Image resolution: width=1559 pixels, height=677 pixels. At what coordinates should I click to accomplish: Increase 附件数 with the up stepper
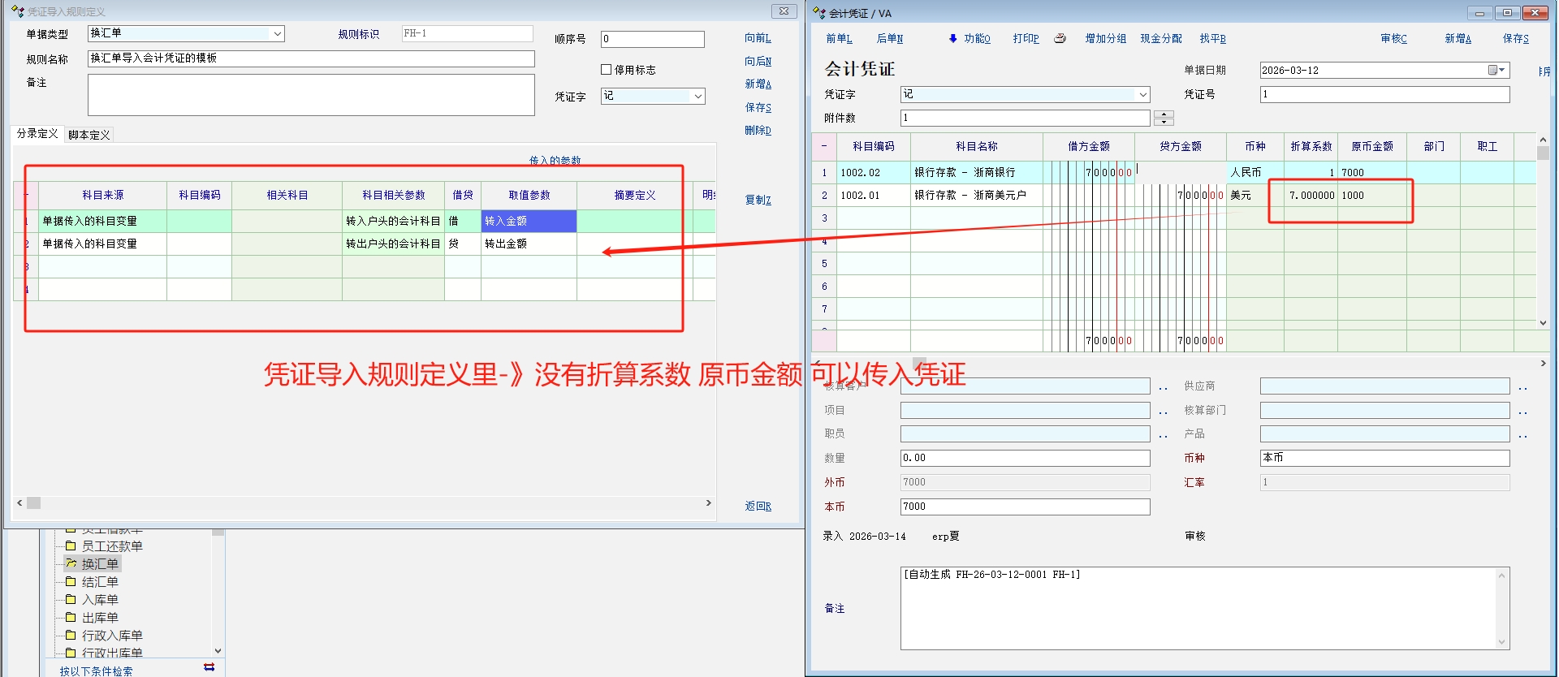tap(1164, 114)
